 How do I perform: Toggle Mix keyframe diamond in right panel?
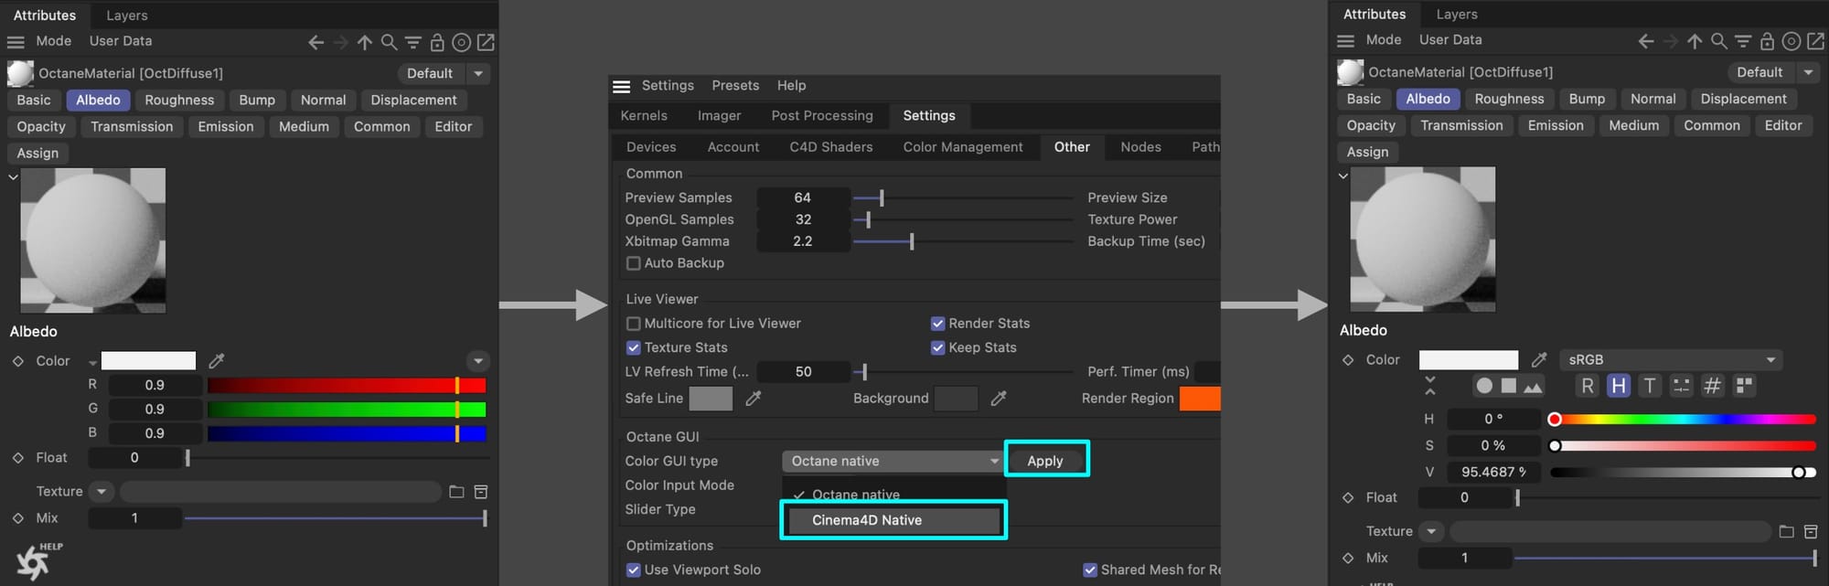click(1348, 558)
